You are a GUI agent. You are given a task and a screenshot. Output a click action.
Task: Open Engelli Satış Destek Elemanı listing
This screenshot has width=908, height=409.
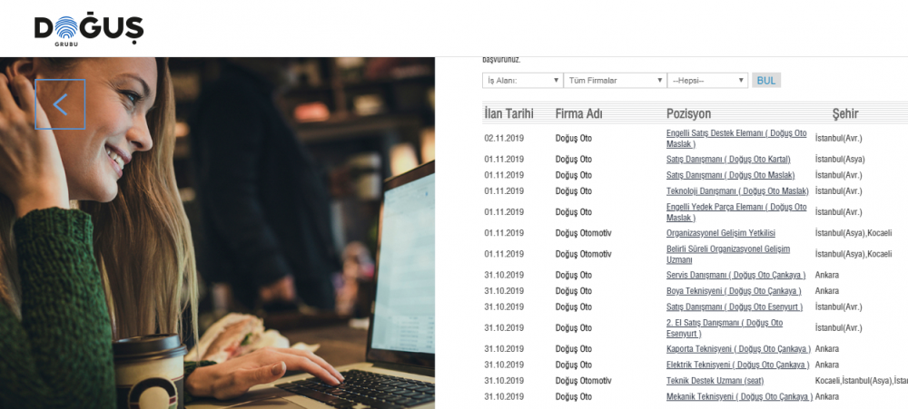point(736,138)
